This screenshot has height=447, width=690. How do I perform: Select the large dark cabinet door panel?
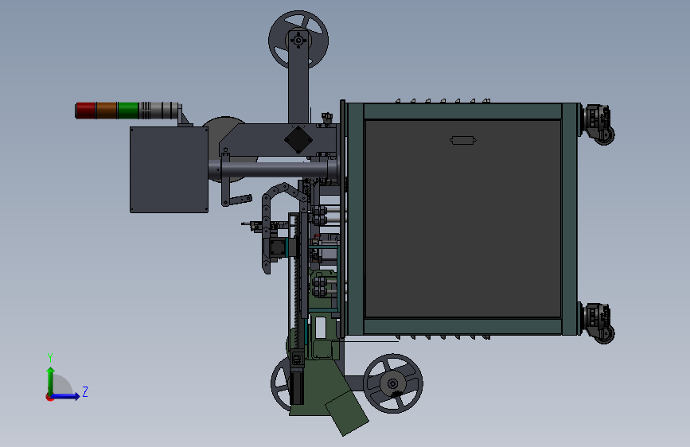[463, 219]
